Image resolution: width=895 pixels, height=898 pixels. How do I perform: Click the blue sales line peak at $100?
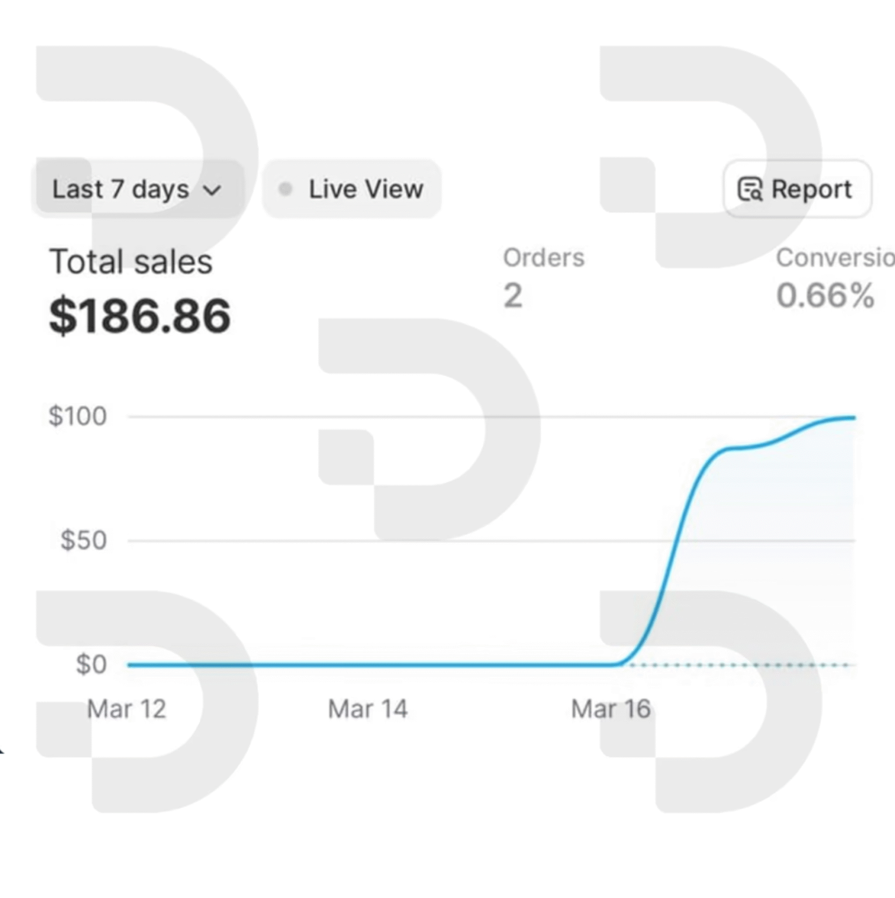[x=851, y=418]
